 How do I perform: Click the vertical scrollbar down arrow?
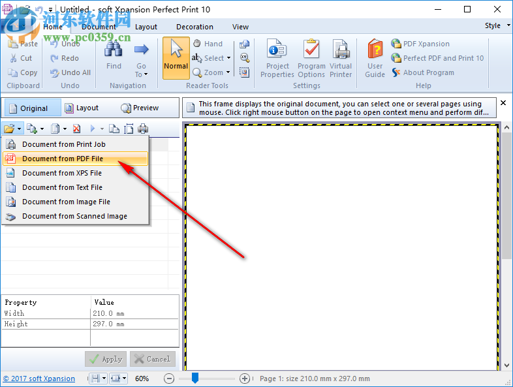click(506, 365)
